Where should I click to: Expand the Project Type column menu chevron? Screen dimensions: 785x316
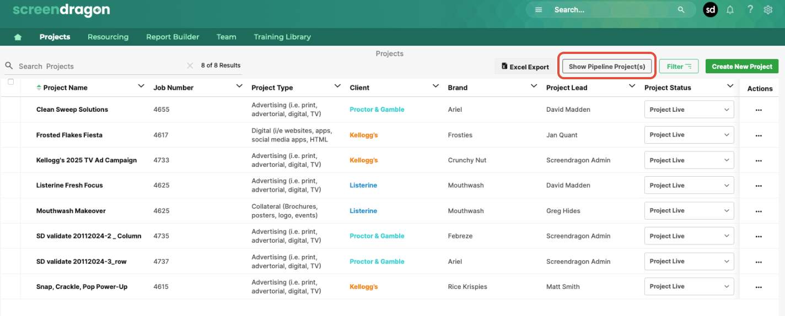337,86
